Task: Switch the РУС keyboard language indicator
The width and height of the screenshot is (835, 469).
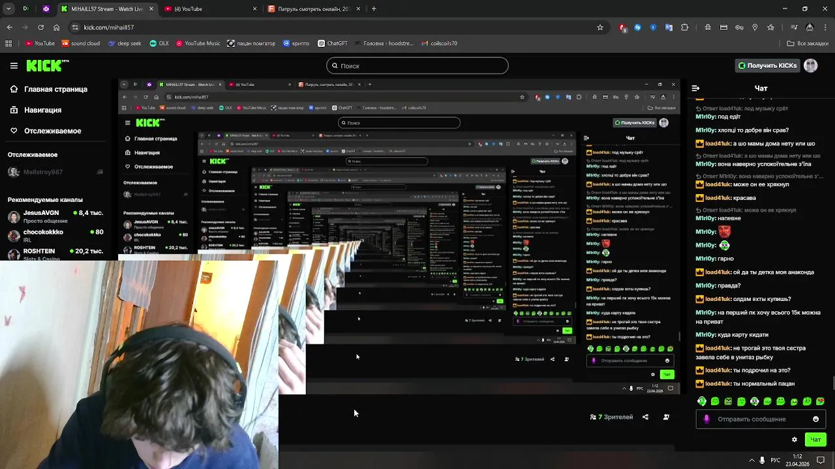Action: pyautogui.click(x=775, y=461)
